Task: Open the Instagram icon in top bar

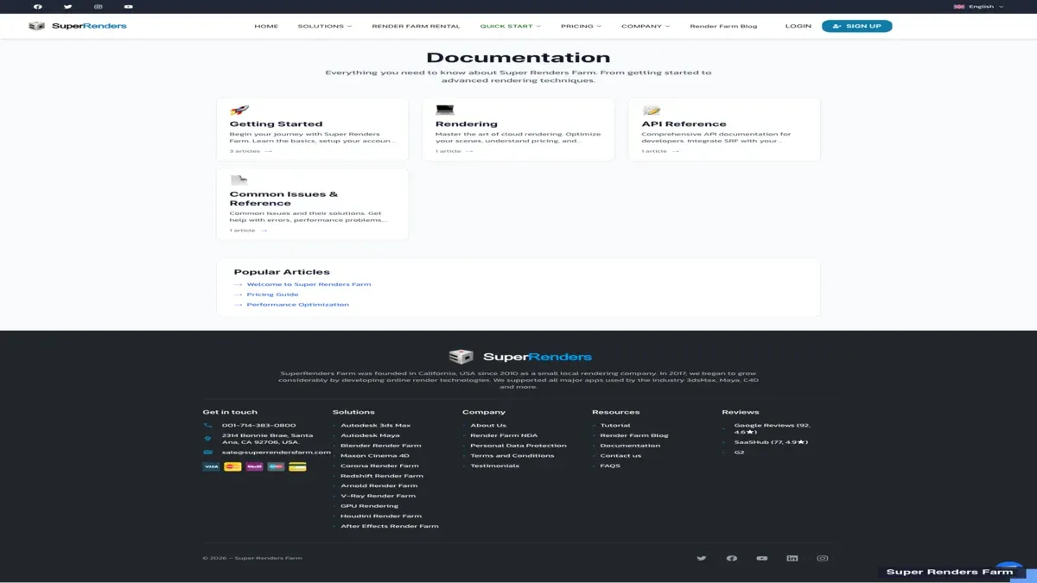Action: pyautogui.click(x=98, y=7)
